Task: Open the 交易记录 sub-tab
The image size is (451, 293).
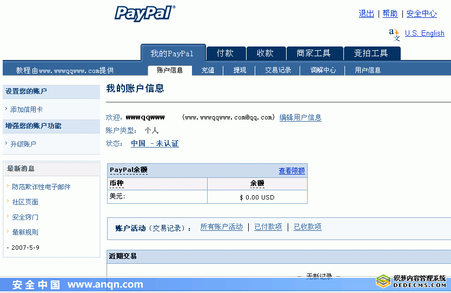Action: coord(278,70)
